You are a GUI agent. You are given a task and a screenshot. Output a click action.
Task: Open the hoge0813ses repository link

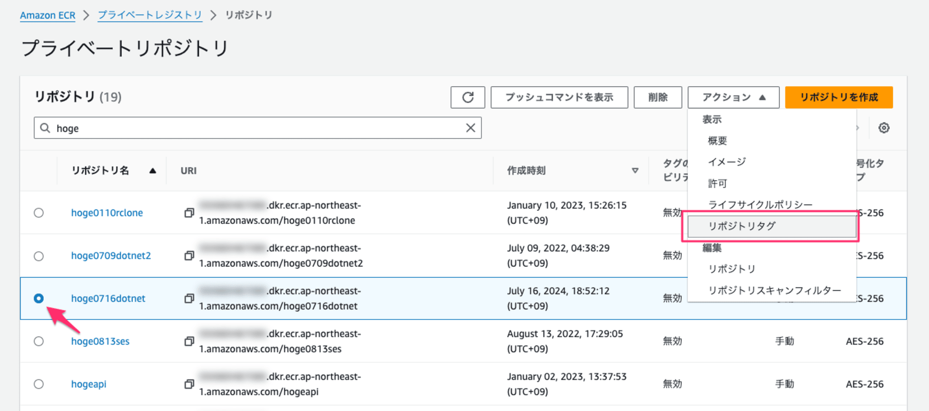tap(100, 341)
